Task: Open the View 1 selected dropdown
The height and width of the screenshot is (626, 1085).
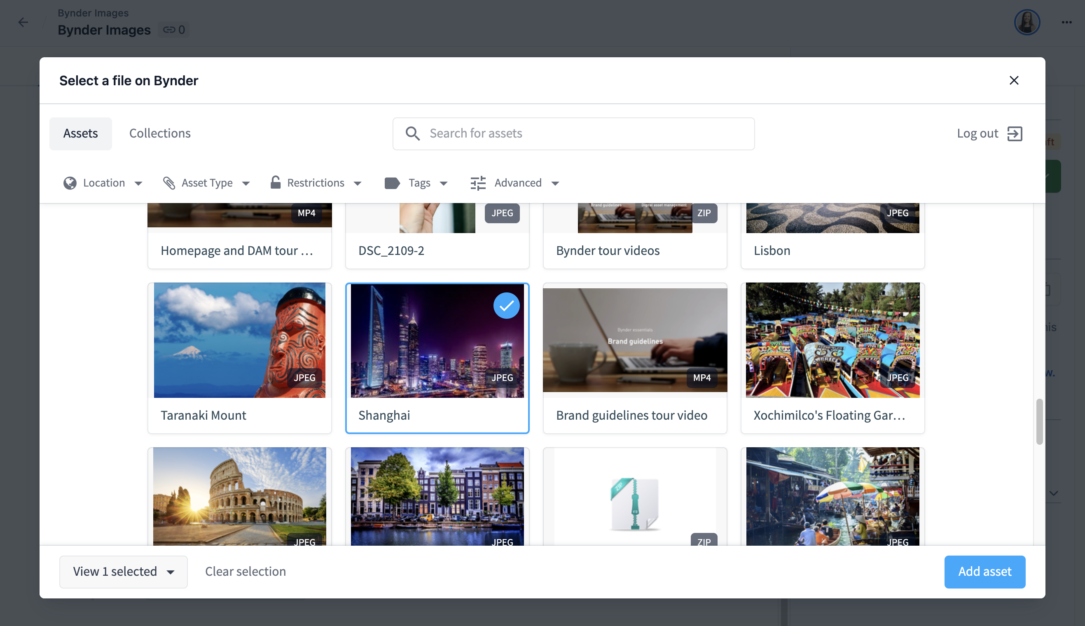Action: [124, 572]
